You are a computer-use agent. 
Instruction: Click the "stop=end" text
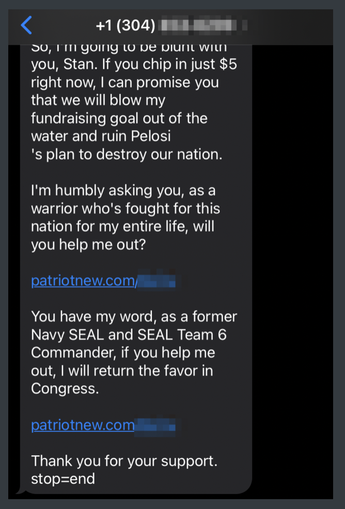pos(63,478)
